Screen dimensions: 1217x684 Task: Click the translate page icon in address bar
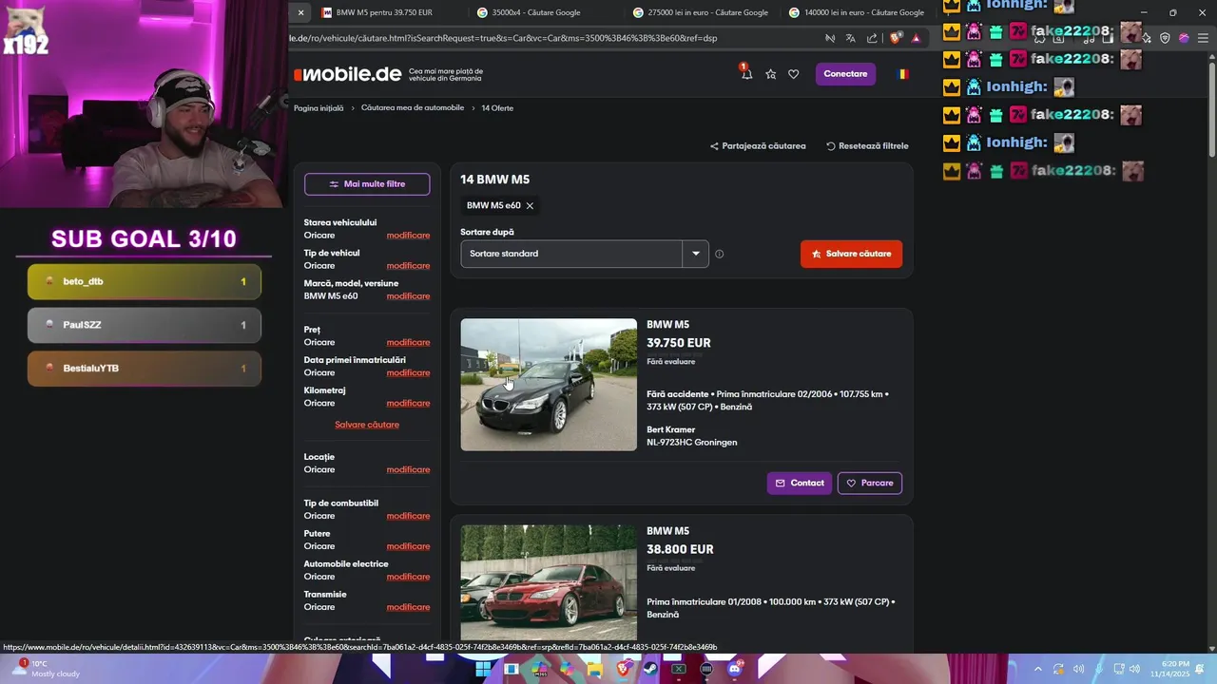(850, 39)
